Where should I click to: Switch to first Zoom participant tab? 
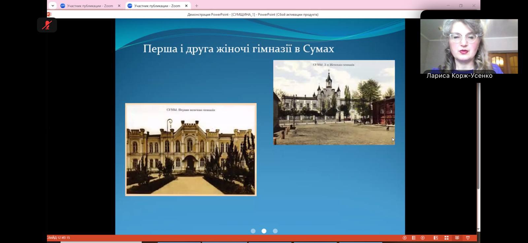click(x=90, y=6)
